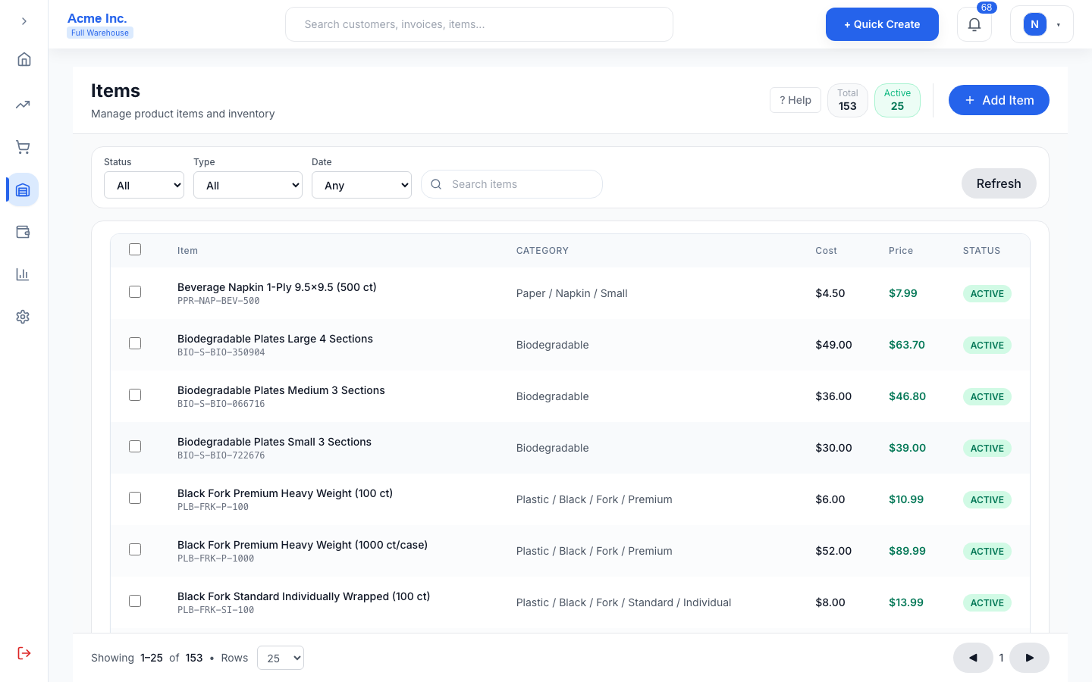
Task: Click the Total 153 counter badge
Action: [848, 100]
